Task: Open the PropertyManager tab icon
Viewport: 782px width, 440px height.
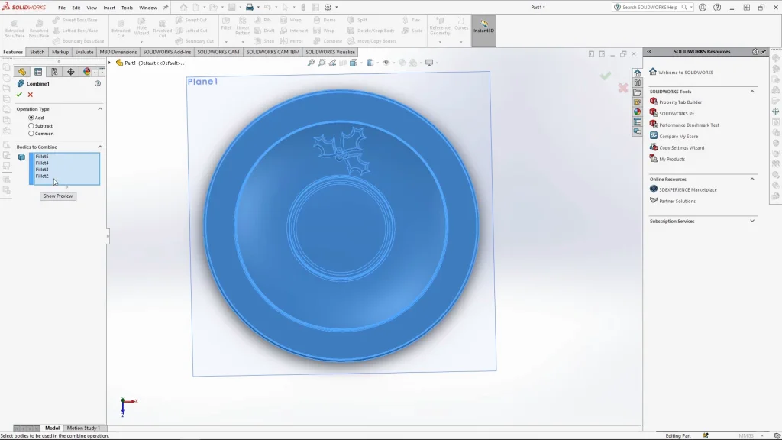Action: [38, 72]
